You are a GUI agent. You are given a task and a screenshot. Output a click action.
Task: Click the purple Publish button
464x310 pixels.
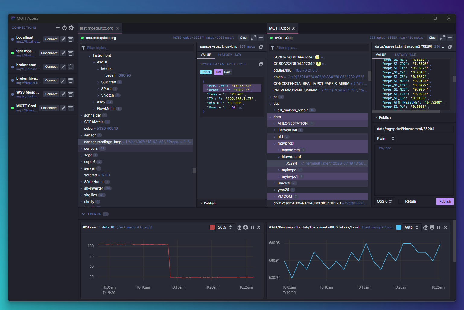pos(445,201)
